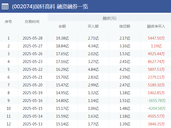Click buy amount 2.83亿

click(x=93, y=77)
